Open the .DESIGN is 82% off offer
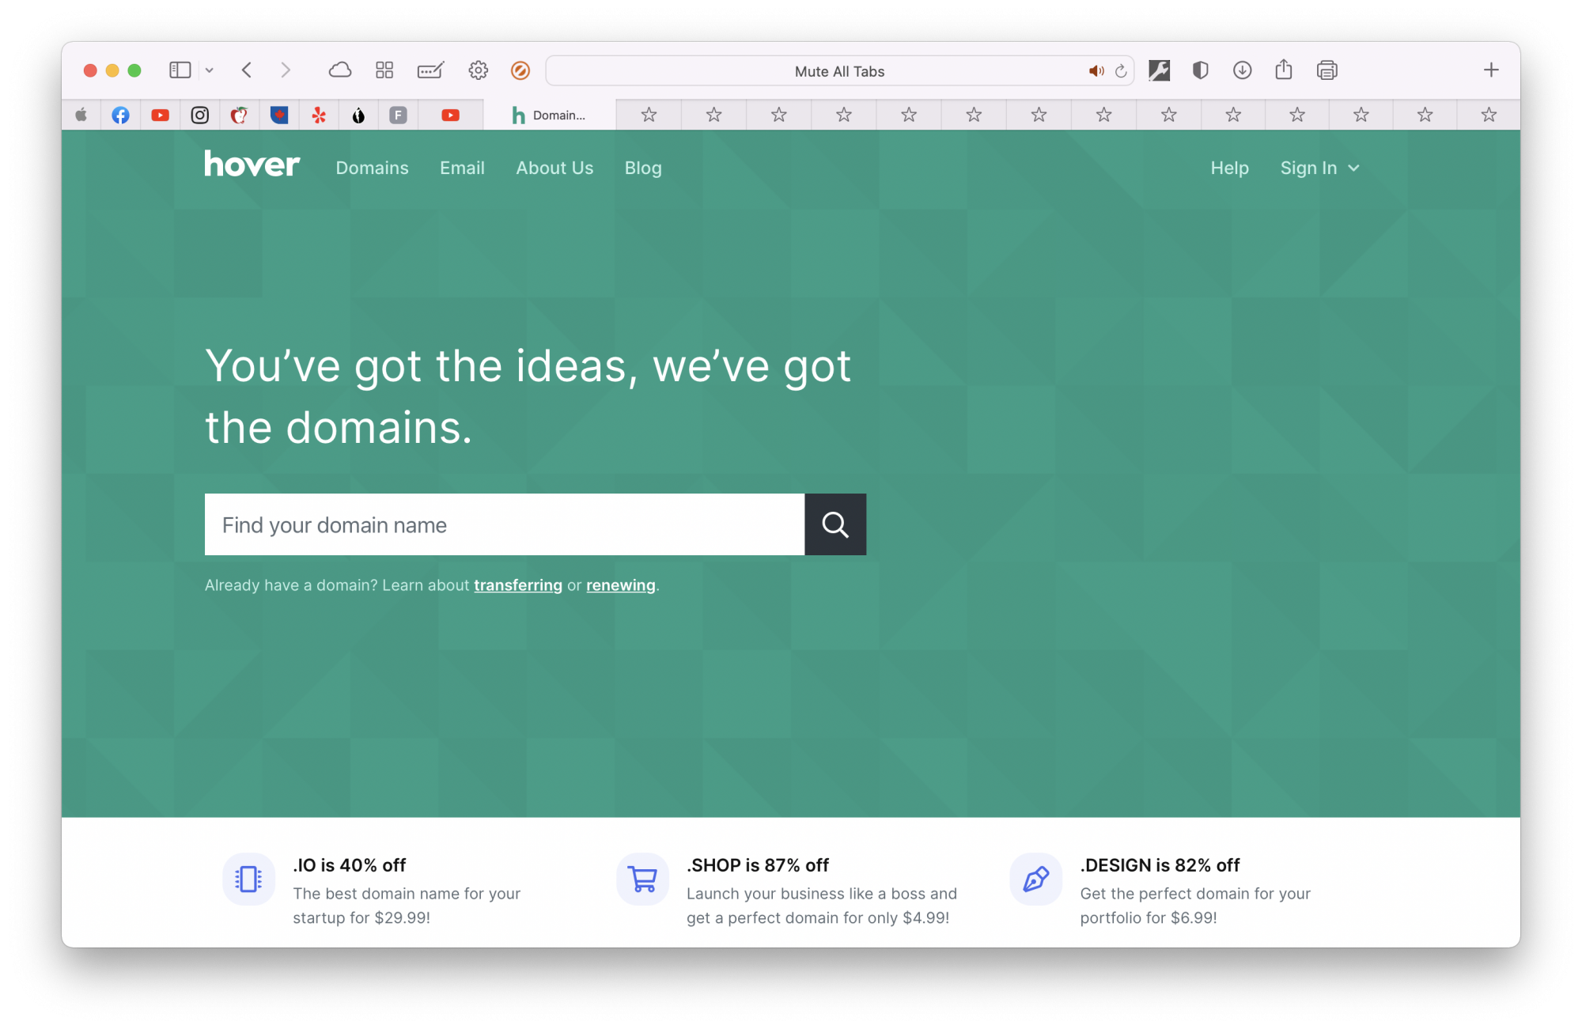This screenshot has width=1582, height=1029. 1160,865
